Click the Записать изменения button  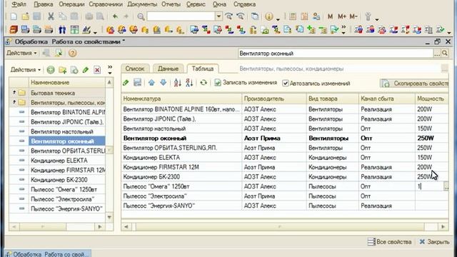click(x=246, y=83)
